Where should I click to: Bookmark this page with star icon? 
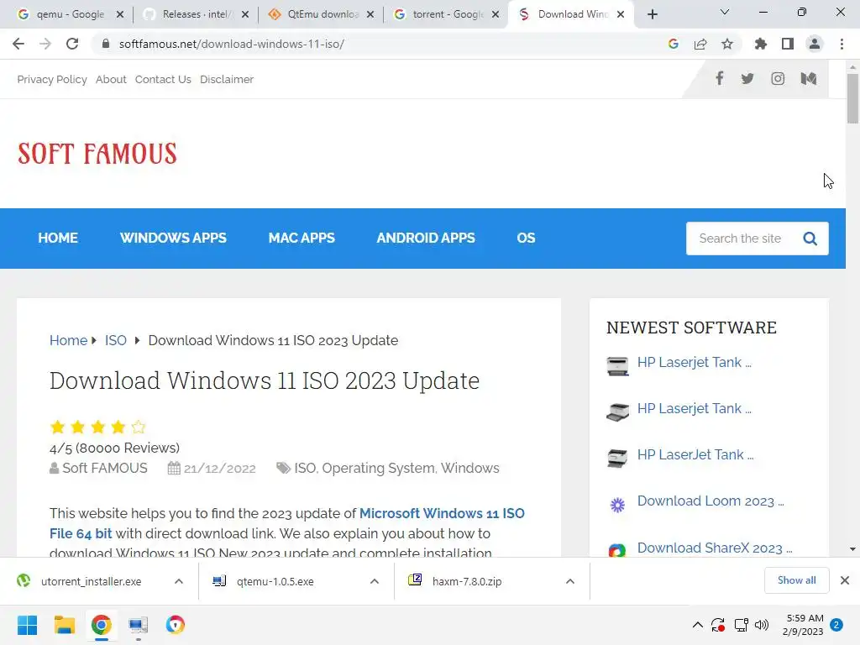(x=727, y=44)
